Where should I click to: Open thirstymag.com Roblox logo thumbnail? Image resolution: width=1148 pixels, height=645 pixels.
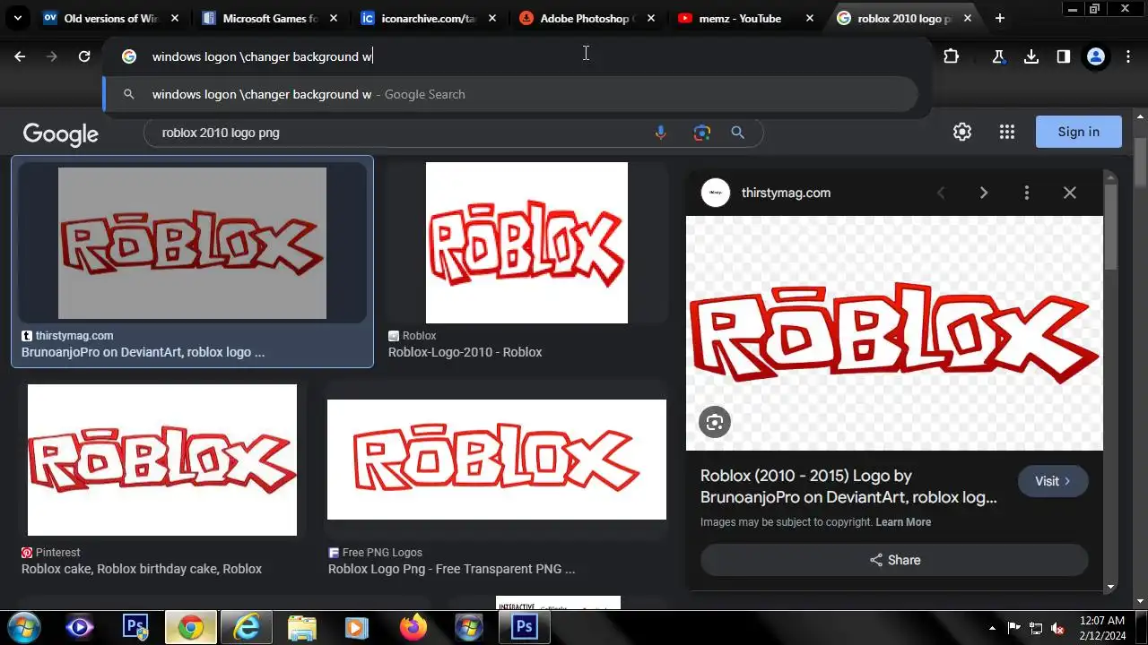coord(192,243)
